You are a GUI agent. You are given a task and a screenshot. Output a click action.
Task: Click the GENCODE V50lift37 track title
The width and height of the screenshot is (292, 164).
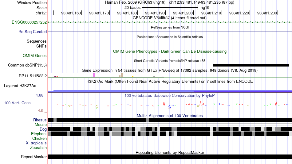170,18
